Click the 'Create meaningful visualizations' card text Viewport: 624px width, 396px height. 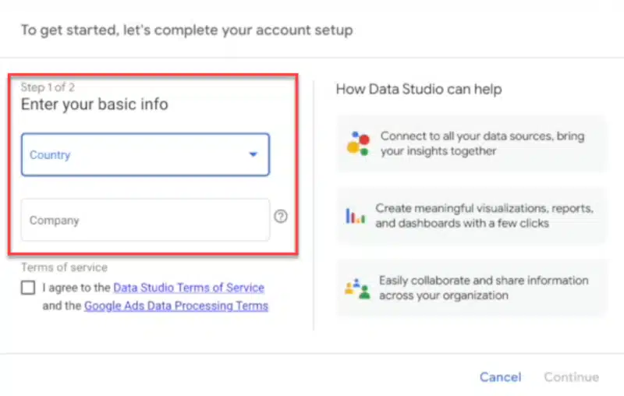(x=484, y=216)
